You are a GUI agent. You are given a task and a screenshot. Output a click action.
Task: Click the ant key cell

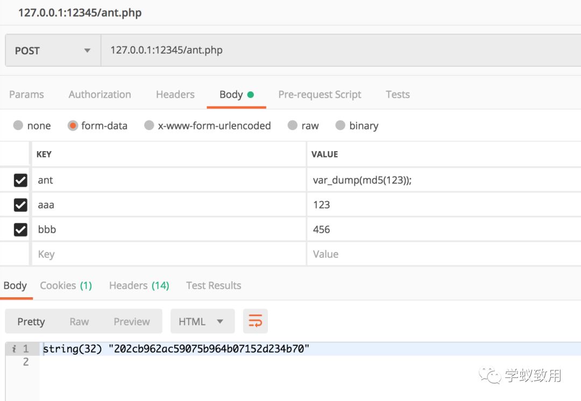tap(169, 180)
